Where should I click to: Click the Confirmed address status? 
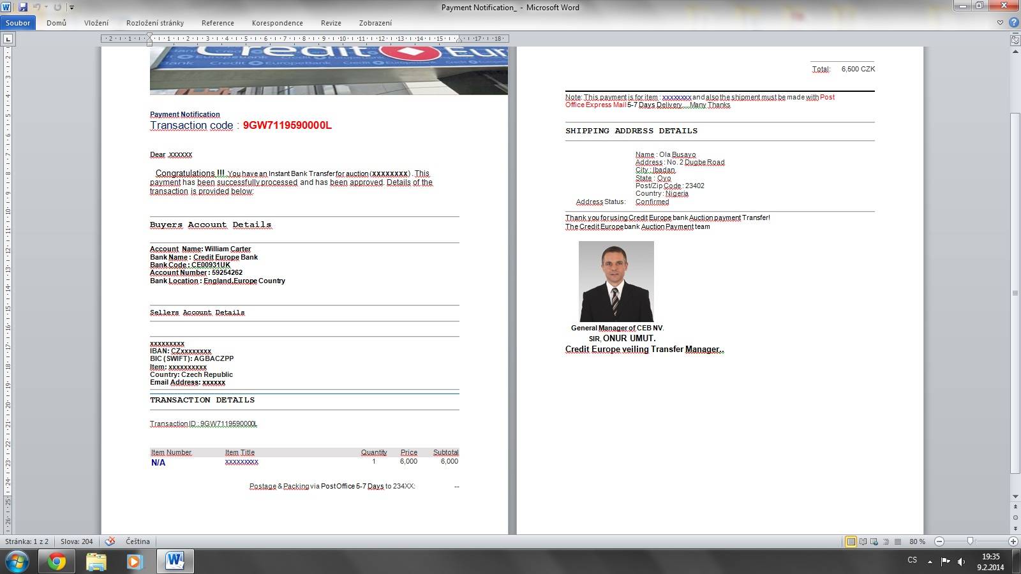[x=652, y=202]
